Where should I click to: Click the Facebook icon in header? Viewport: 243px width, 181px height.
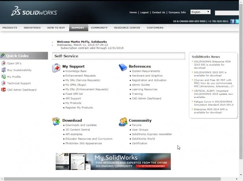point(232,21)
